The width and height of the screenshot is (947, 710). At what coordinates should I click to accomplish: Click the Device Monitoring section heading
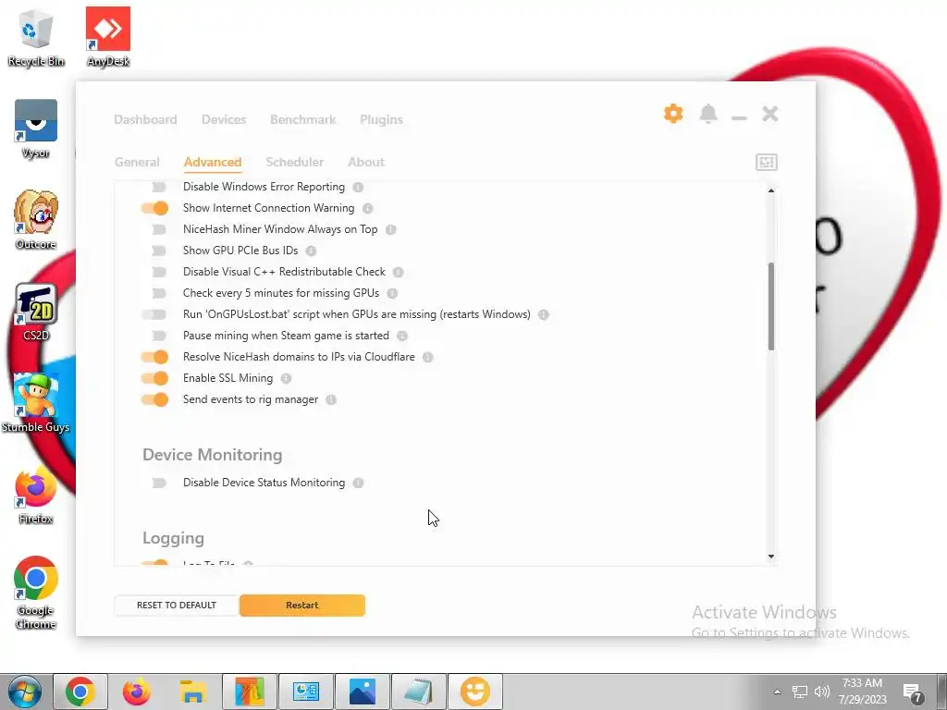[212, 455]
